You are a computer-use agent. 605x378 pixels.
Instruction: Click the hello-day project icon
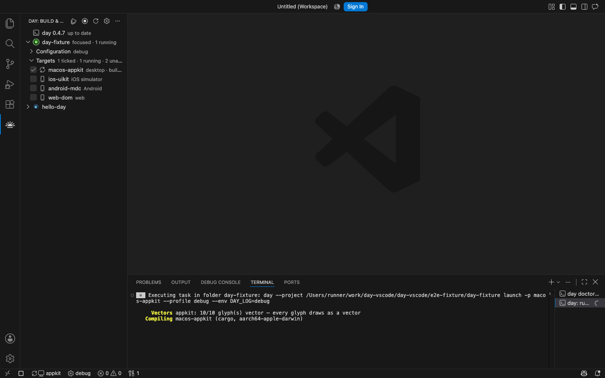coord(36,107)
